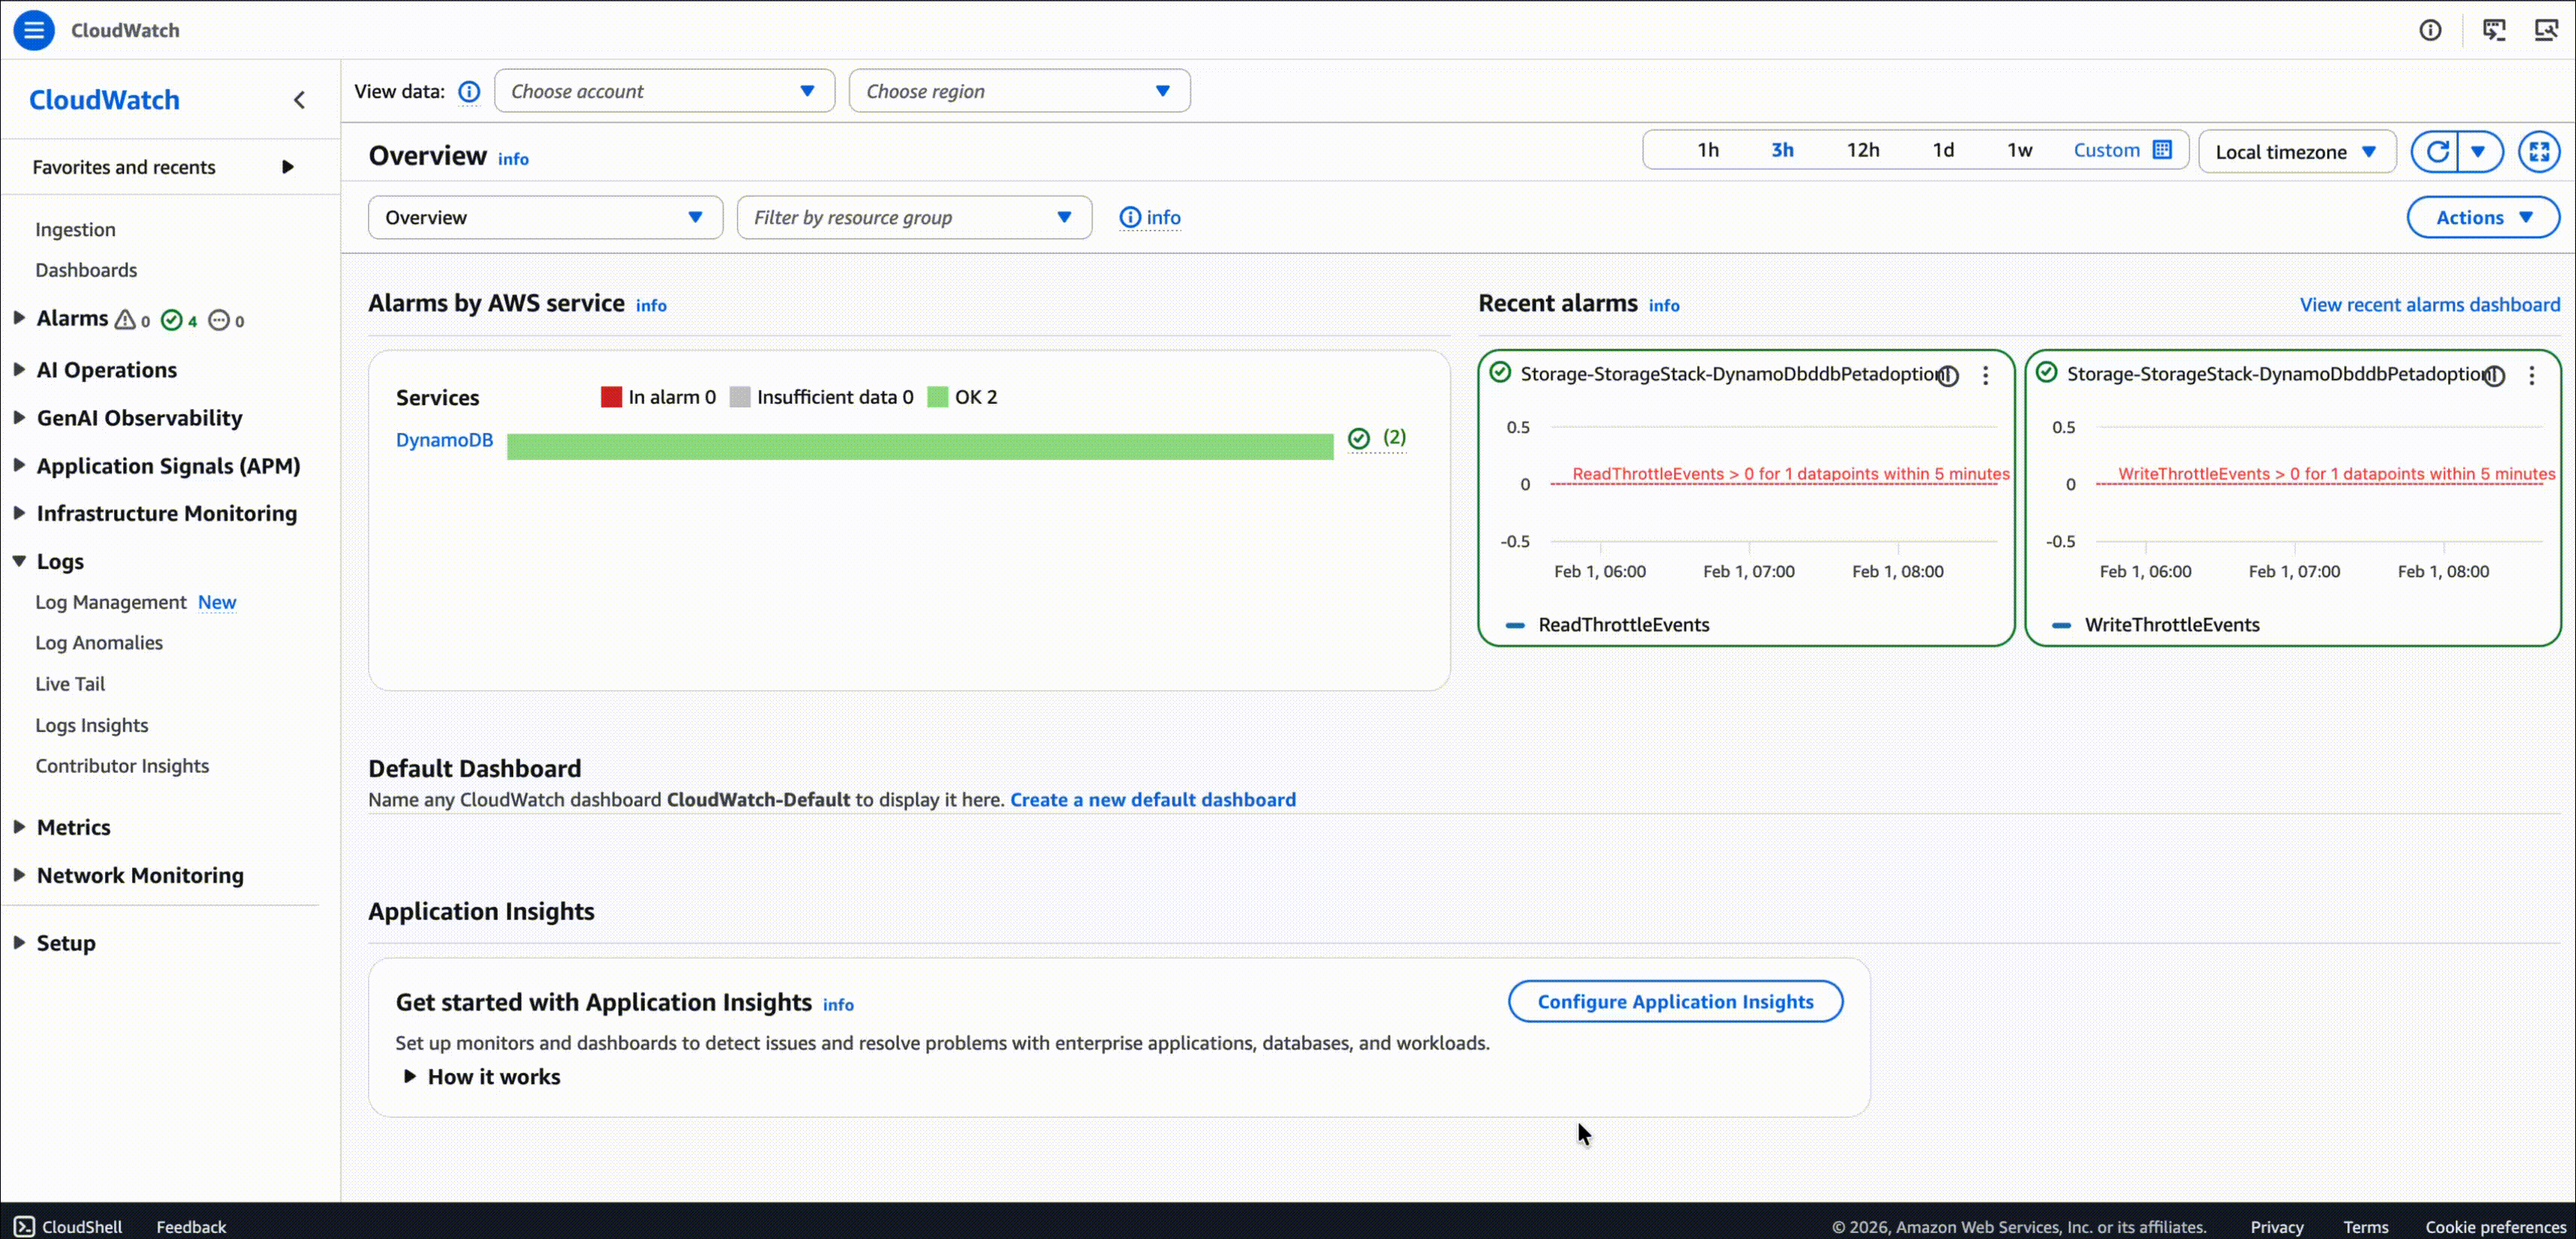Collapse the CloudWatch sidebar with the chevron
Viewport: 2576px width, 1239px height.
pos(299,100)
